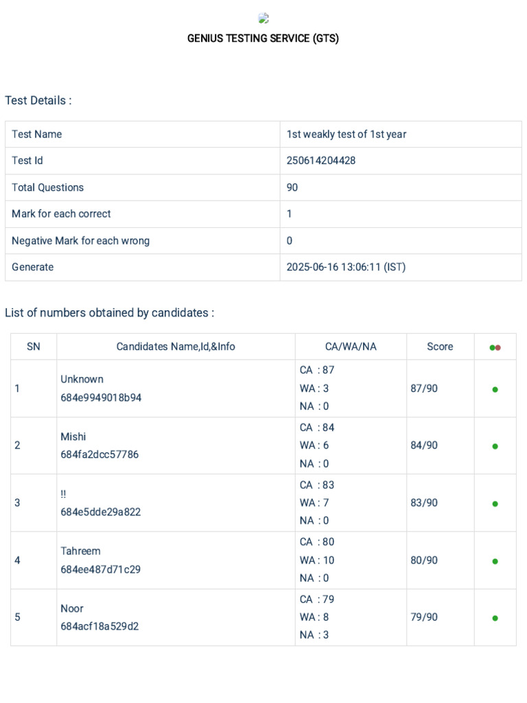527x703 pixels.
Task: Click the green and red status header icon
Action: (495, 347)
